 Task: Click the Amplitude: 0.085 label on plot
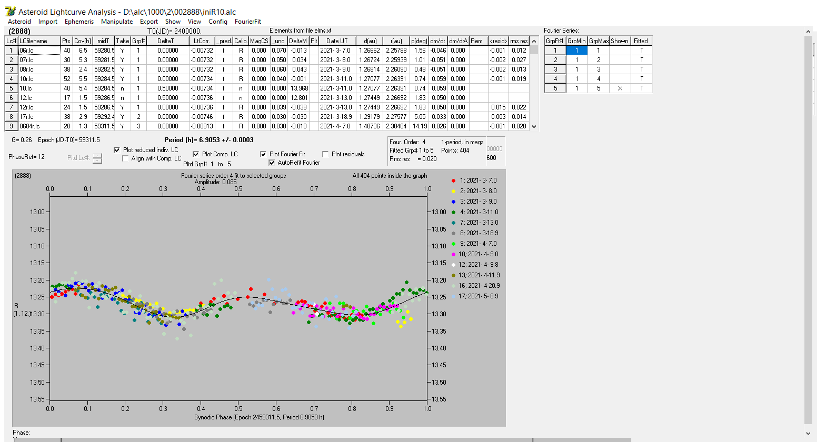[216, 182]
